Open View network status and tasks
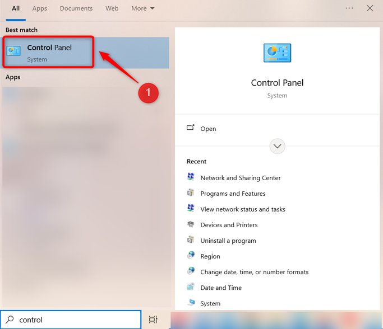The height and width of the screenshot is (329, 383). point(243,209)
